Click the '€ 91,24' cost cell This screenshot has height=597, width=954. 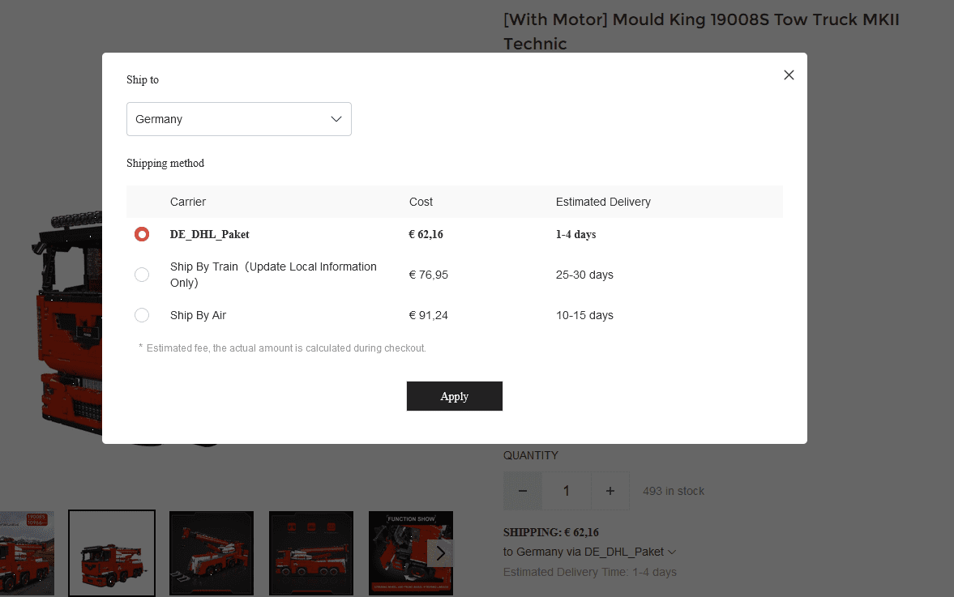pos(428,316)
